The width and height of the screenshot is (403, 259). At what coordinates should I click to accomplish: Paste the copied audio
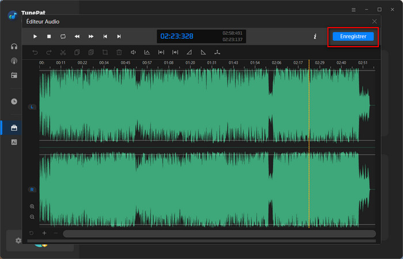point(91,52)
